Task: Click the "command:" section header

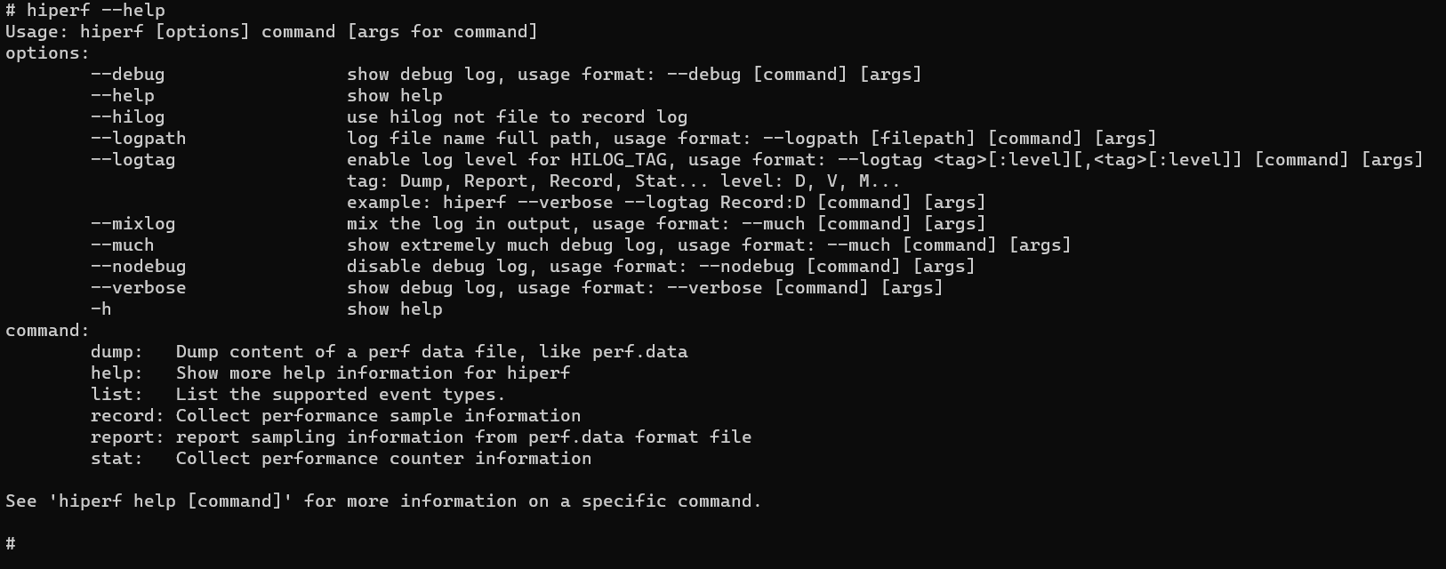Action: [x=47, y=331]
